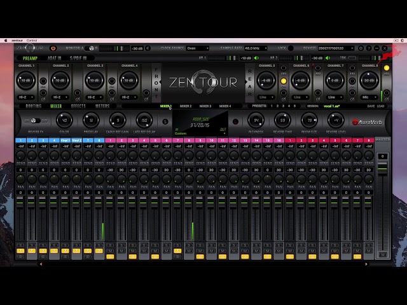This screenshot has width=407, height=305.
Task: Open Channel 8 Mic input type dropdown
Action: coord(369,97)
